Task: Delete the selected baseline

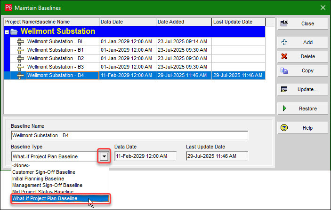Action: coord(302,56)
